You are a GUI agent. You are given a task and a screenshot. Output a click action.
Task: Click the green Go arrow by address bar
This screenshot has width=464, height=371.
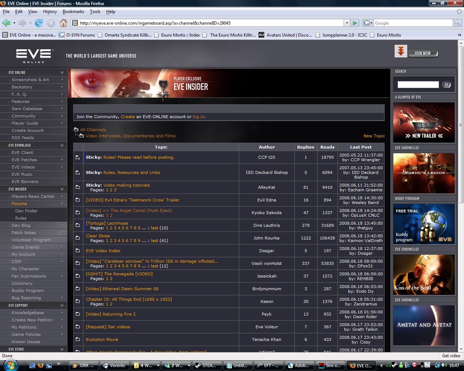[x=355, y=23]
